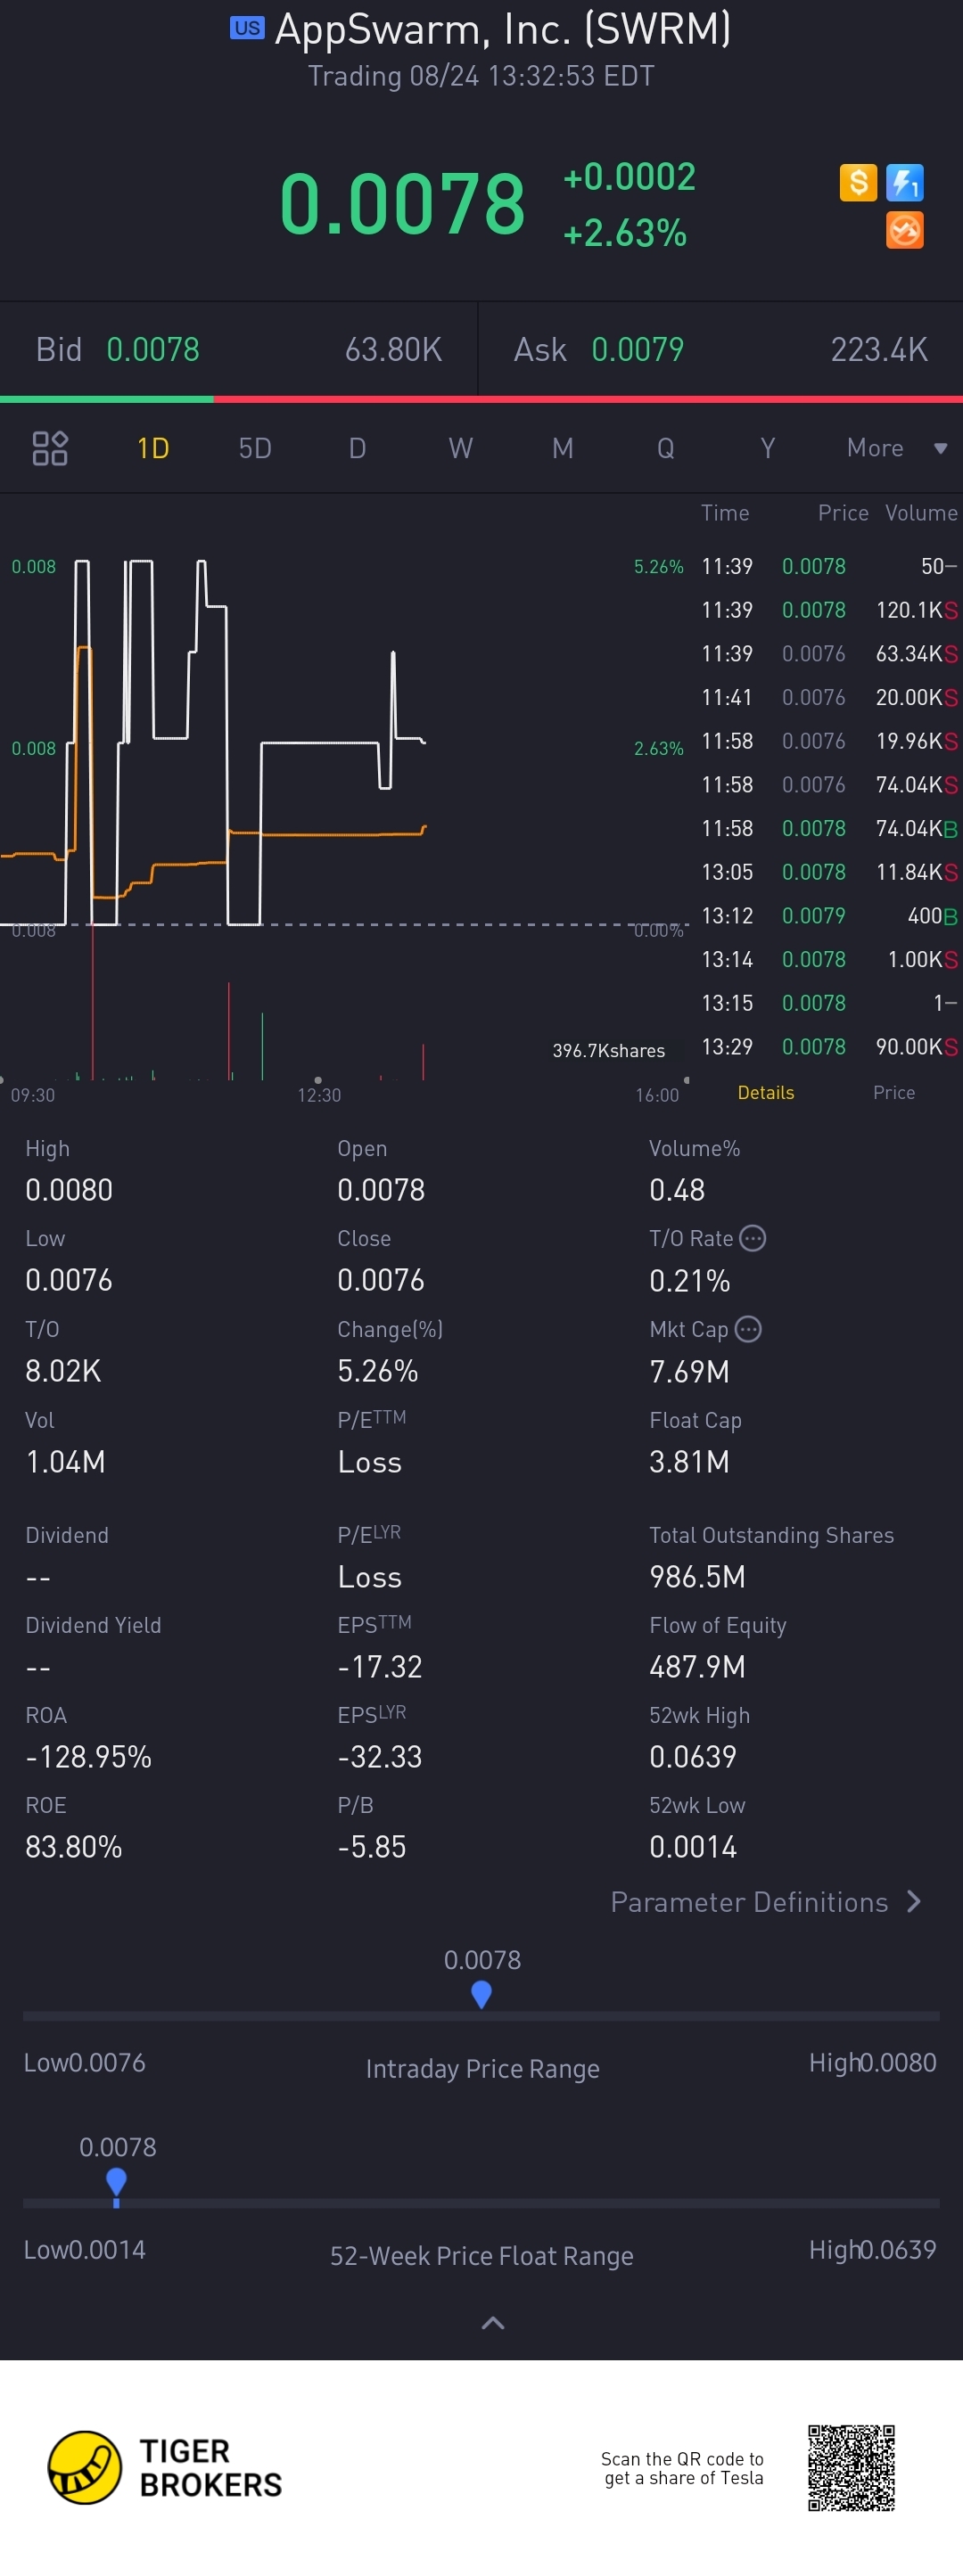
Task: Tap the Intraday Price Range marker
Action: point(481,1995)
